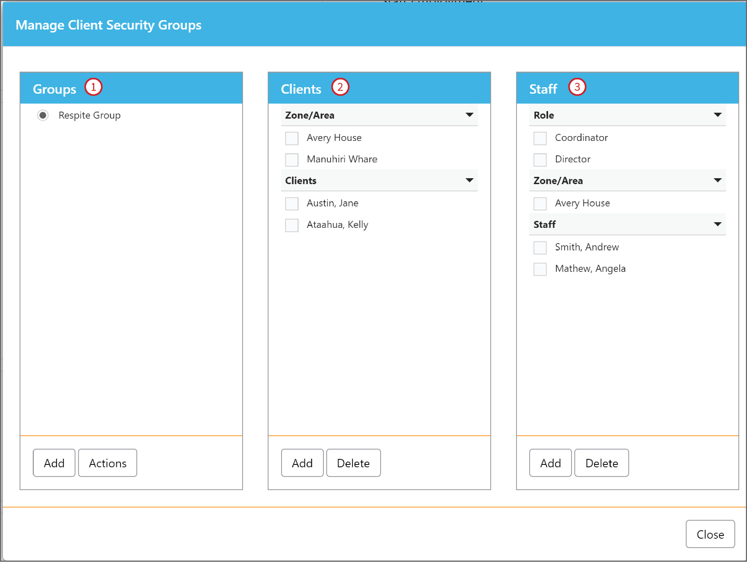The width and height of the screenshot is (747, 562).
Task: Open the Actions button in Groups panel
Action: click(108, 463)
